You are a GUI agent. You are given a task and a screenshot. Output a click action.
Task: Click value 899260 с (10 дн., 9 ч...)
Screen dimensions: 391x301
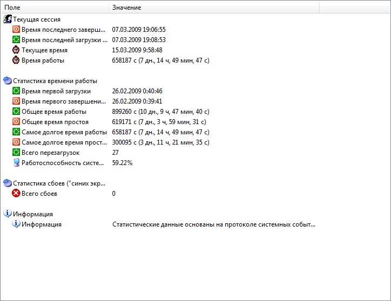[160, 112]
